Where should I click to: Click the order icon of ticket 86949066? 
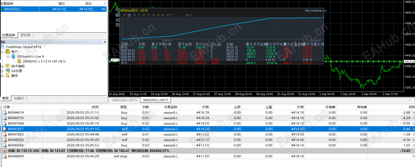[5, 145]
